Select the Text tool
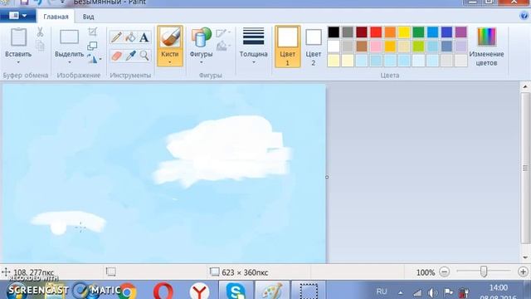 pyautogui.click(x=144, y=37)
